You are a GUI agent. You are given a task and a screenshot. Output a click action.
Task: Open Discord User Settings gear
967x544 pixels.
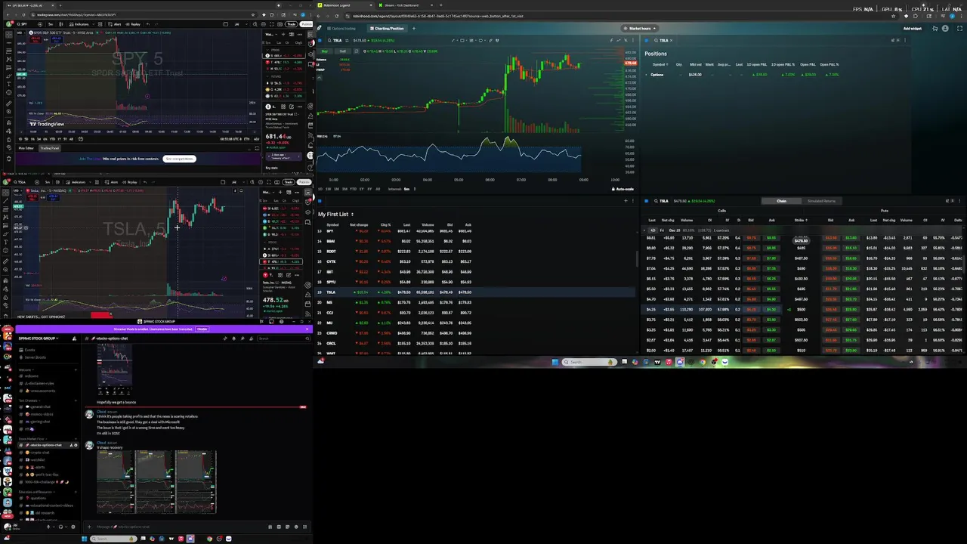73,527
